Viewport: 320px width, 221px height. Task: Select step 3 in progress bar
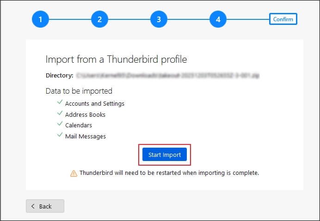pyautogui.click(x=159, y=19)
